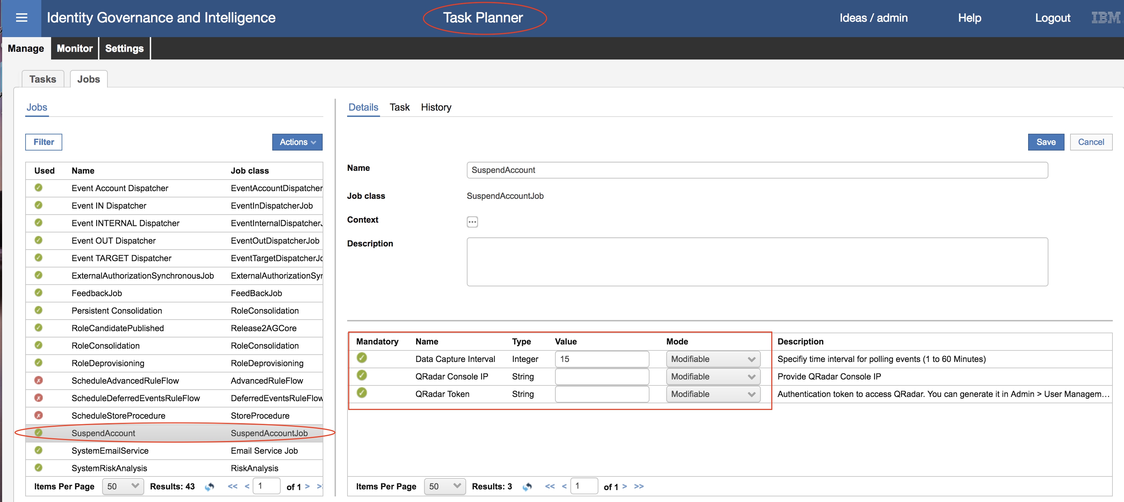Go to last parameters page arrow
1124x502 pixels.
pyautogui.click(x=639, y=486)
